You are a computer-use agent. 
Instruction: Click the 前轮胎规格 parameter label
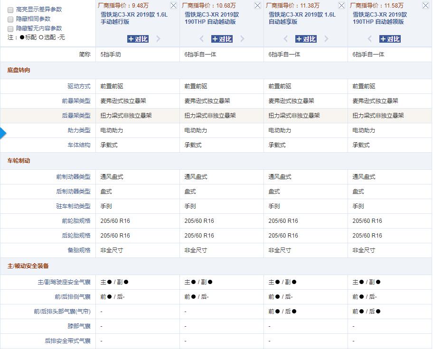pyautogui.click(x=76, y=220)
